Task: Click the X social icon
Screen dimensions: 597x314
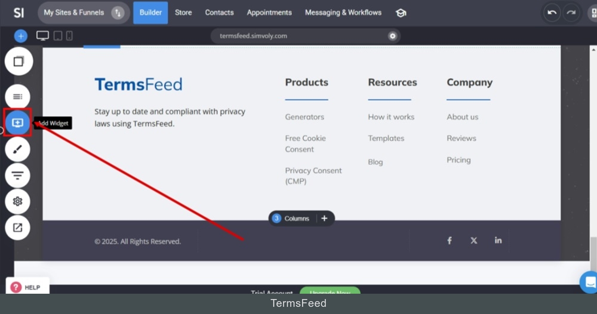Action: (x=473, y=241)
